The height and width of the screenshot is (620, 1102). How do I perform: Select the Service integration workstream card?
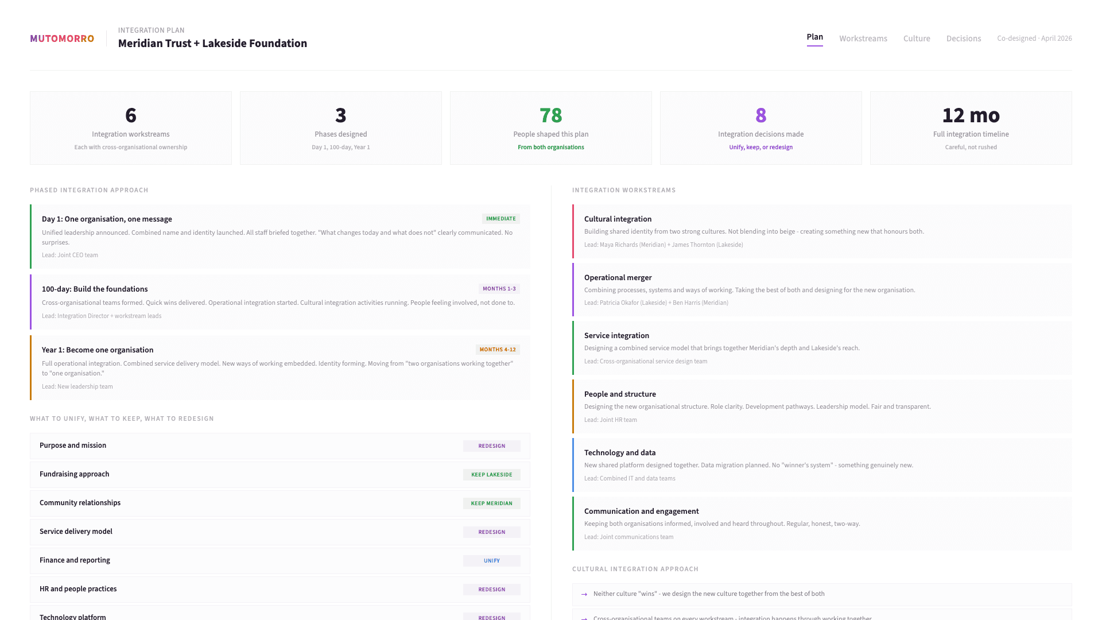[x=821, y=348]
